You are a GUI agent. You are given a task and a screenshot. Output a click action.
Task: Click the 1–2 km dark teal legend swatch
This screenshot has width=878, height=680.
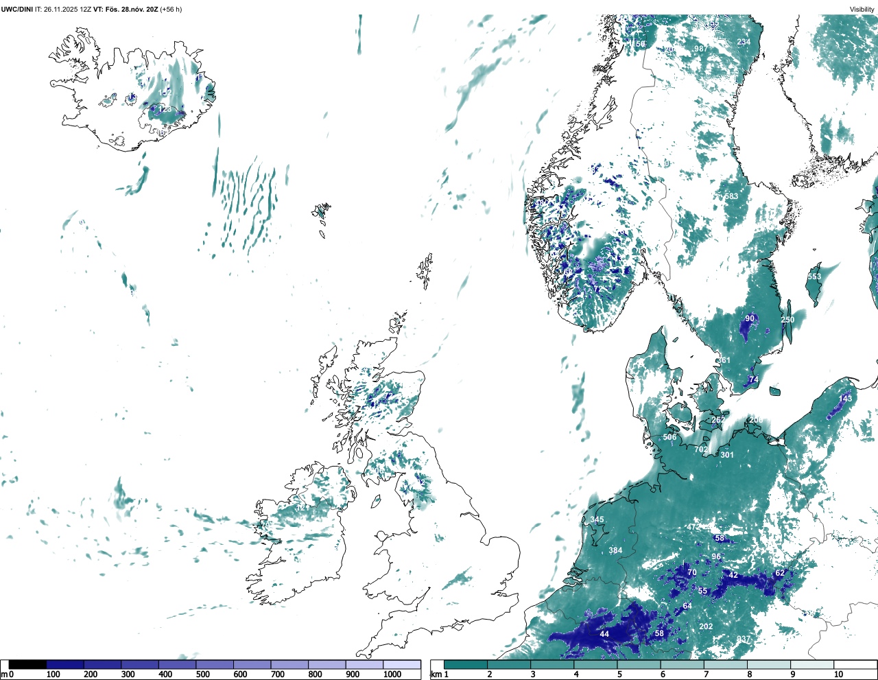pyautogui.click(x=466, y=664)
